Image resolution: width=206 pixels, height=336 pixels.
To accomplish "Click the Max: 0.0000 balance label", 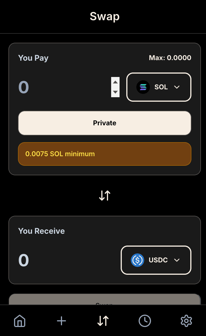I will point(170,58).
